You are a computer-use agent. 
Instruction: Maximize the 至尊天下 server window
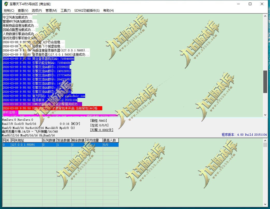[250, 4]
